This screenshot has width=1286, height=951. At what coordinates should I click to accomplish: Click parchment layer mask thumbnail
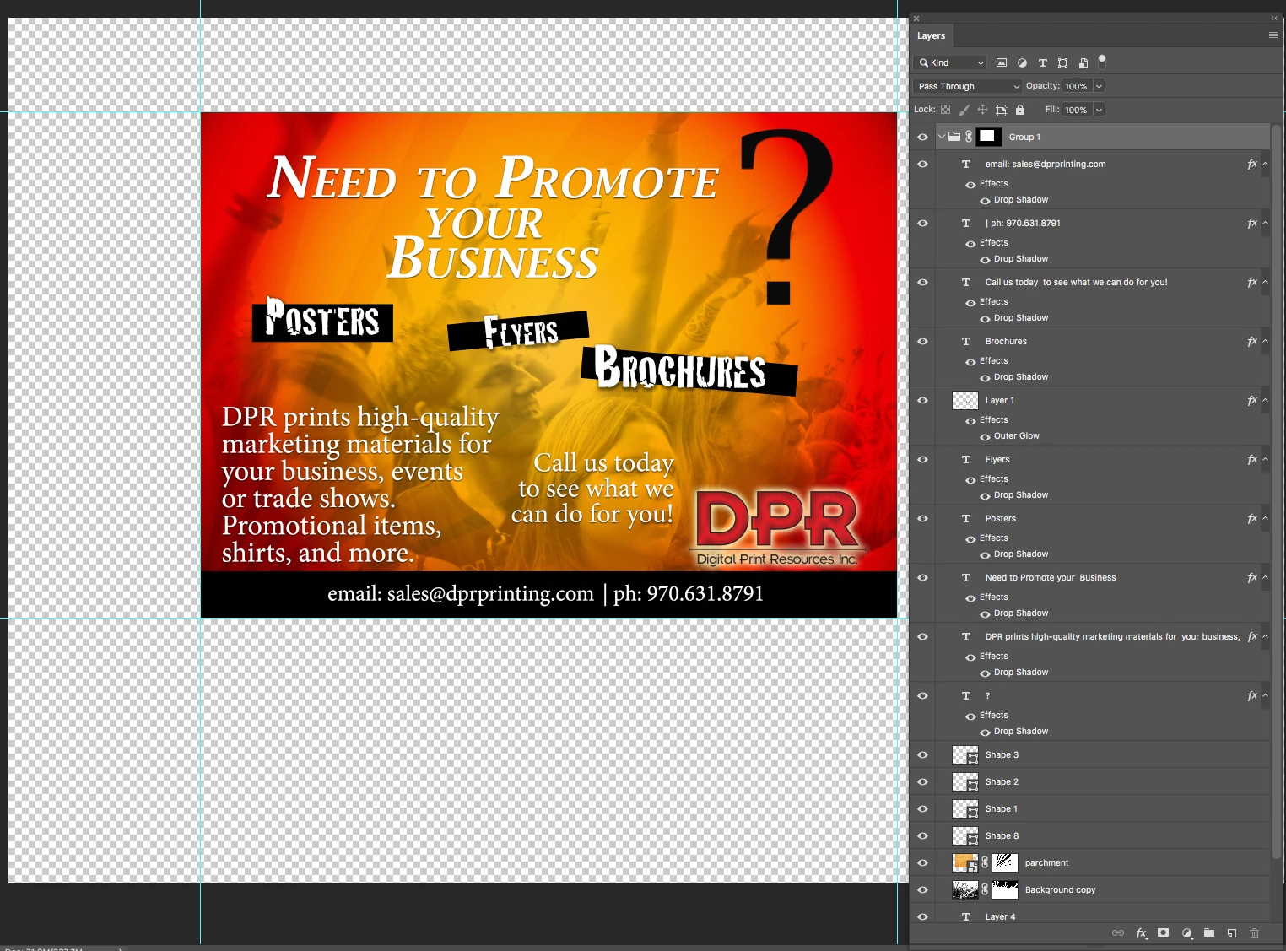pyautogui.click(x=1005, y=862)
